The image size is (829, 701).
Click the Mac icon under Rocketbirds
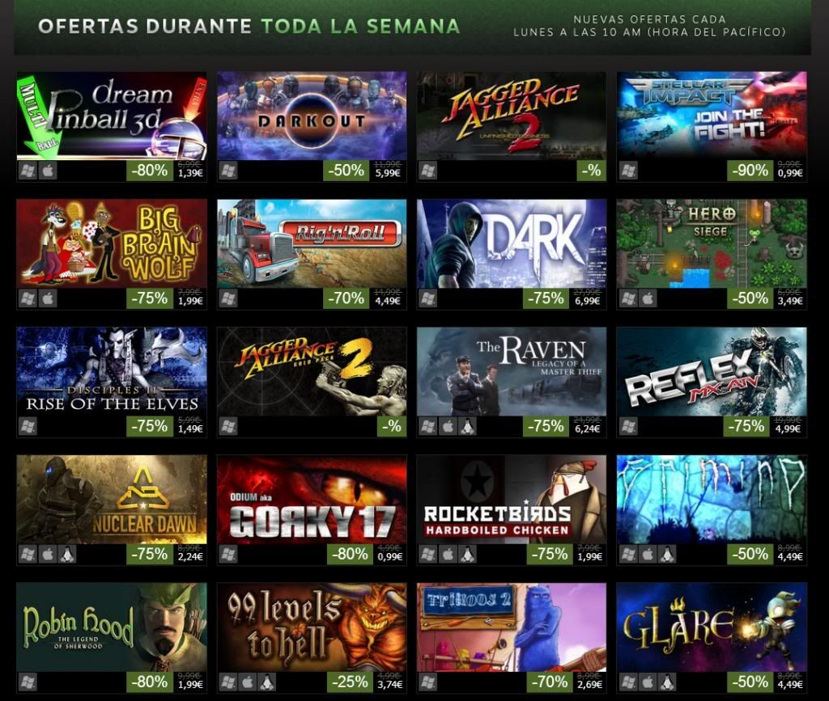click(447, 555)
